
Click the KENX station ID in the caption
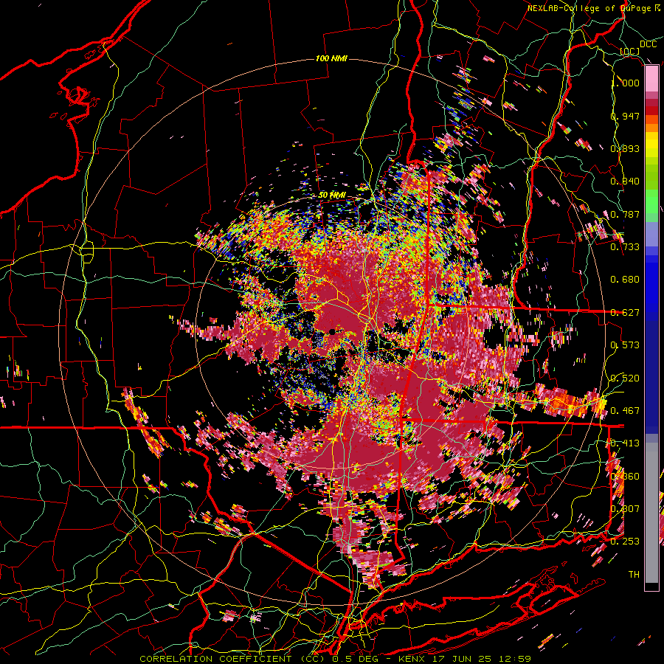coord(412,659)
